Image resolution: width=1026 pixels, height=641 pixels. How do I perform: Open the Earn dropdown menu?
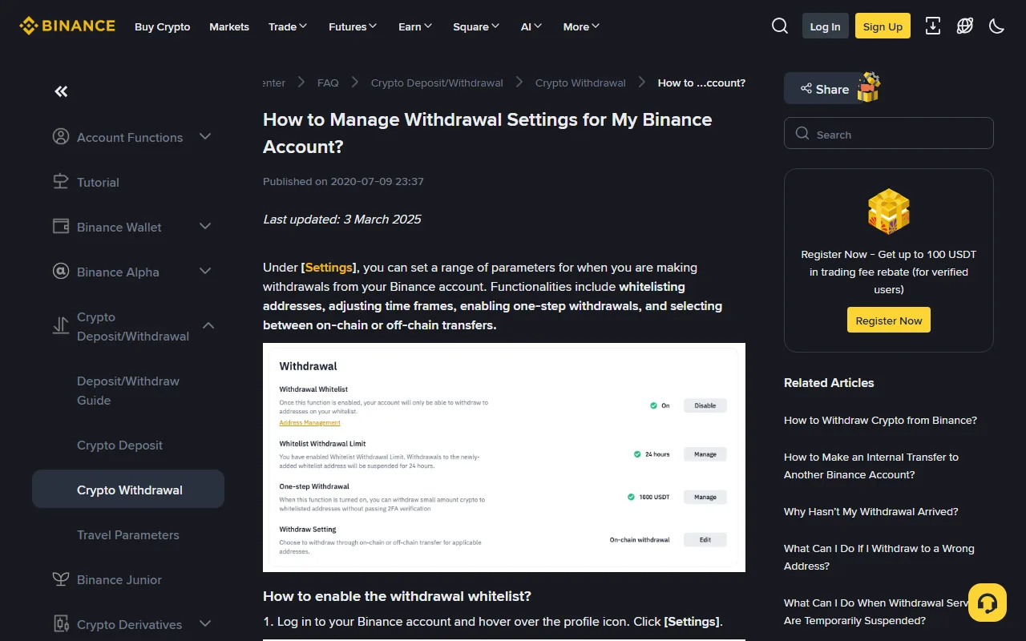415,26
